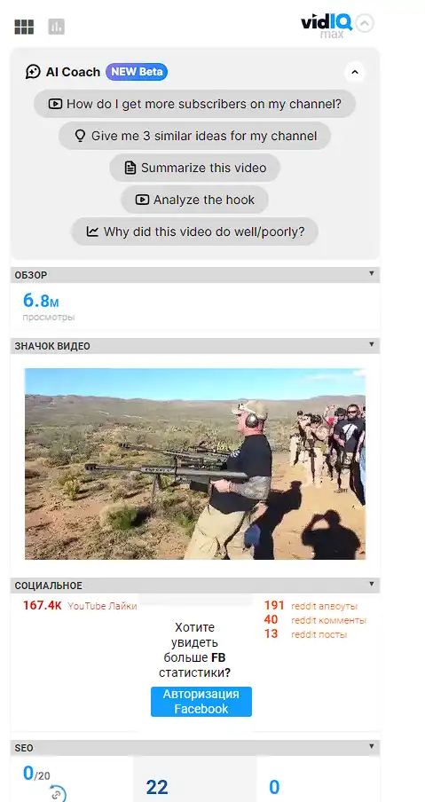Collapse the vidIQ panel with the round chevron
Image resolution: width=425 pixels, height=802 pixels.
point(365,23)
